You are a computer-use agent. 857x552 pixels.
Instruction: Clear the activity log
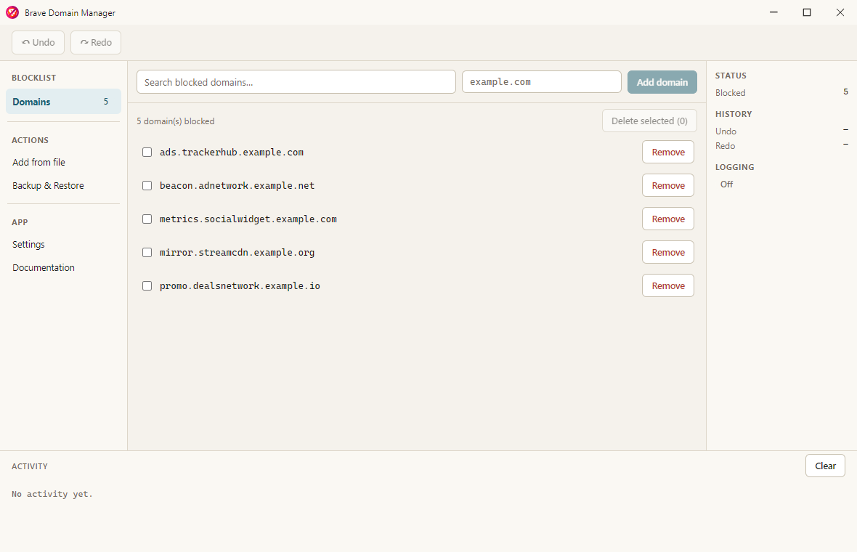825,466
